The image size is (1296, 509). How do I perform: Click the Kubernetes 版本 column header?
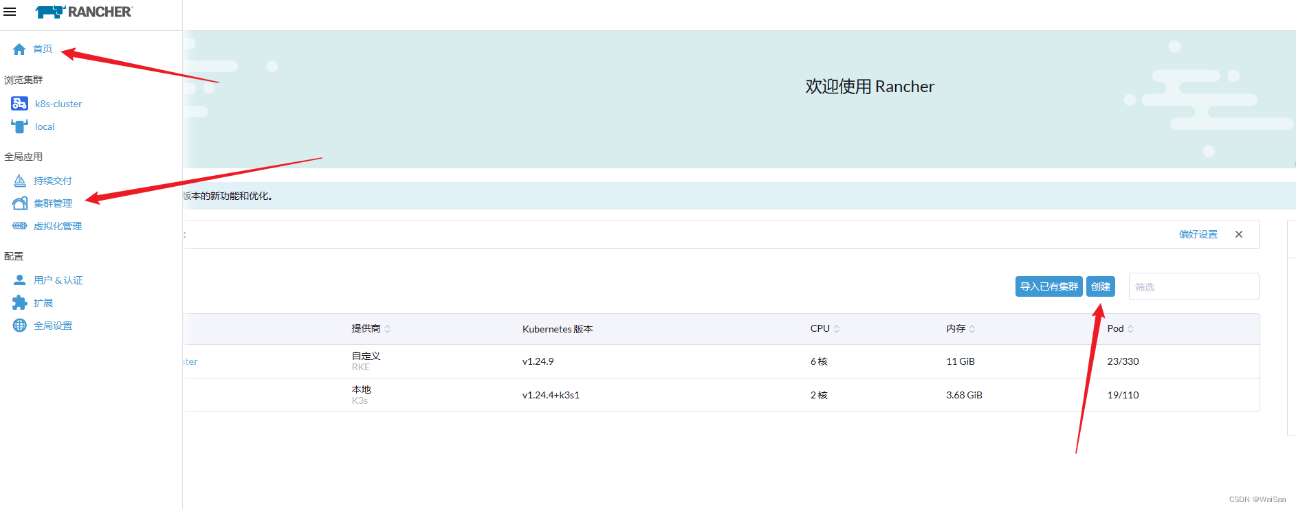558,329
